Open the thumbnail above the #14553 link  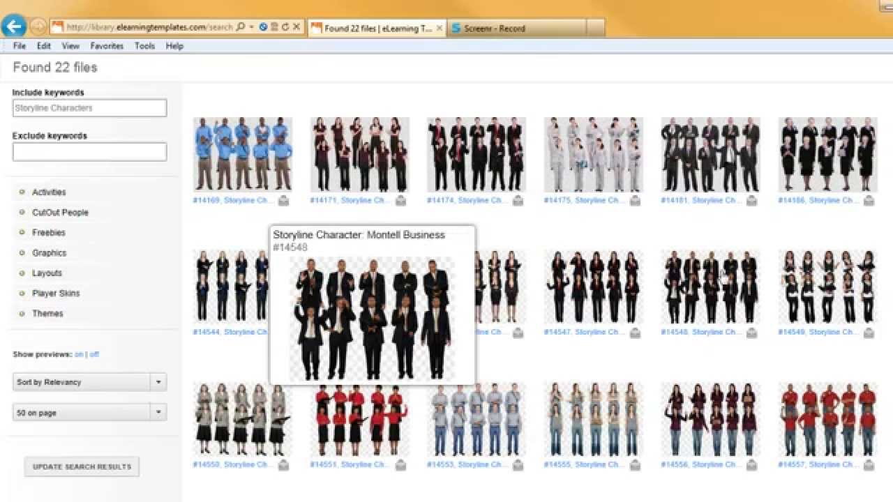pos(476,420)
